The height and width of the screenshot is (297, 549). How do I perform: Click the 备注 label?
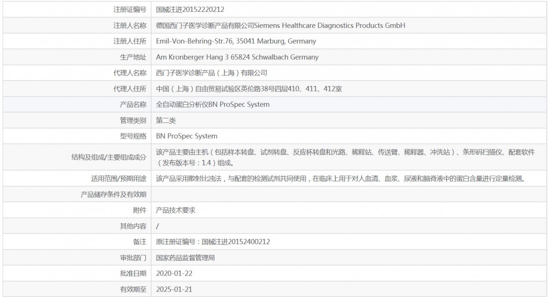tap(140, 242)
